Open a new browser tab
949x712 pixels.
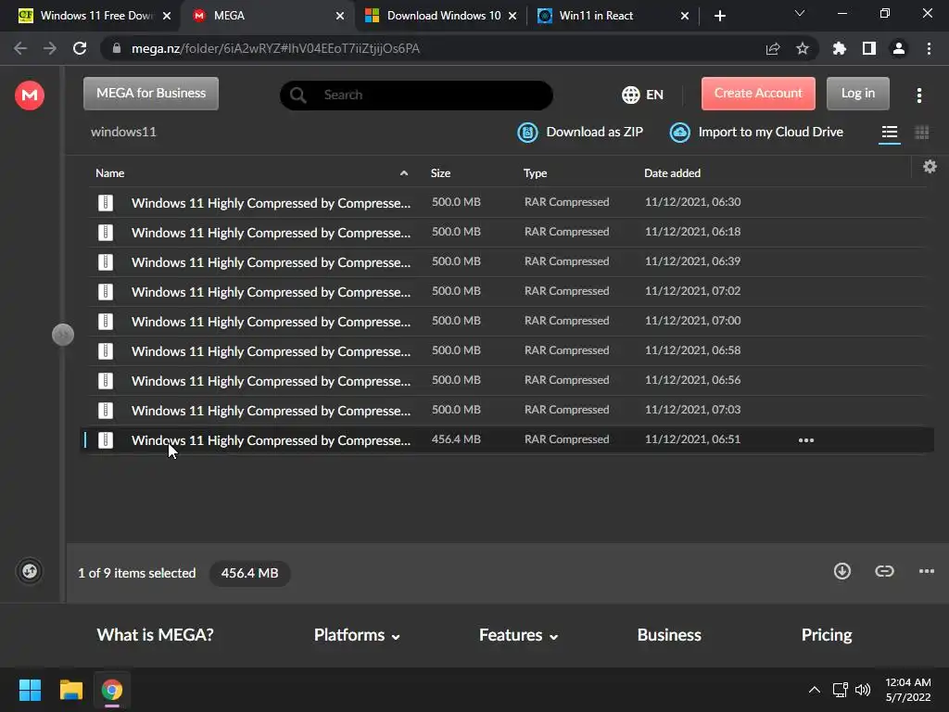click(x=719, y=16)
